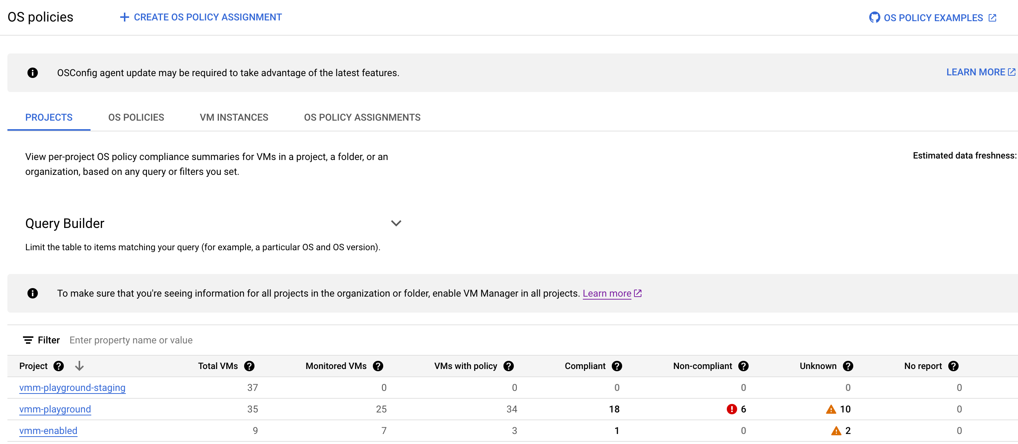Switch to the OS Policies tab
Image resolution: width=1018 pixels, height=444 pixels.
point(137,117)
